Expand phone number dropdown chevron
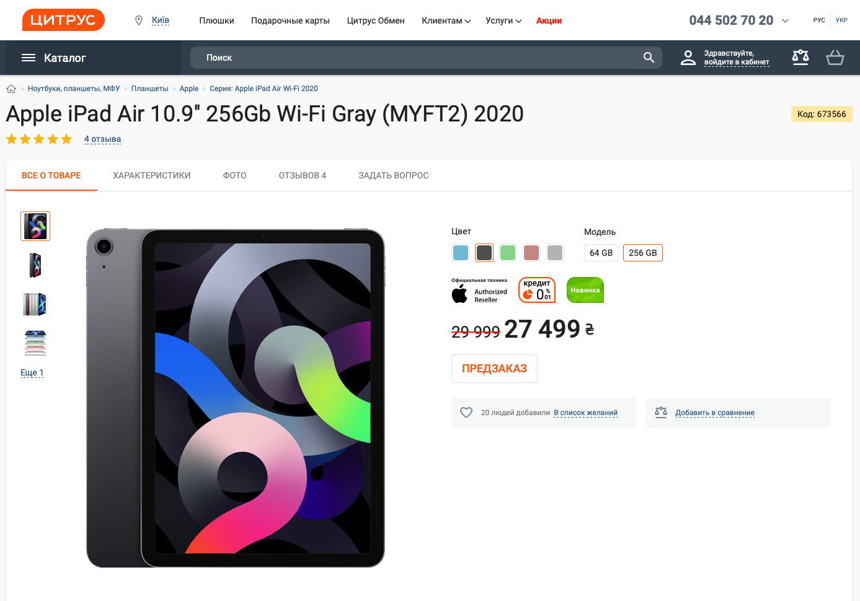Screen dimensions: 860x601 tap(785, 20)
